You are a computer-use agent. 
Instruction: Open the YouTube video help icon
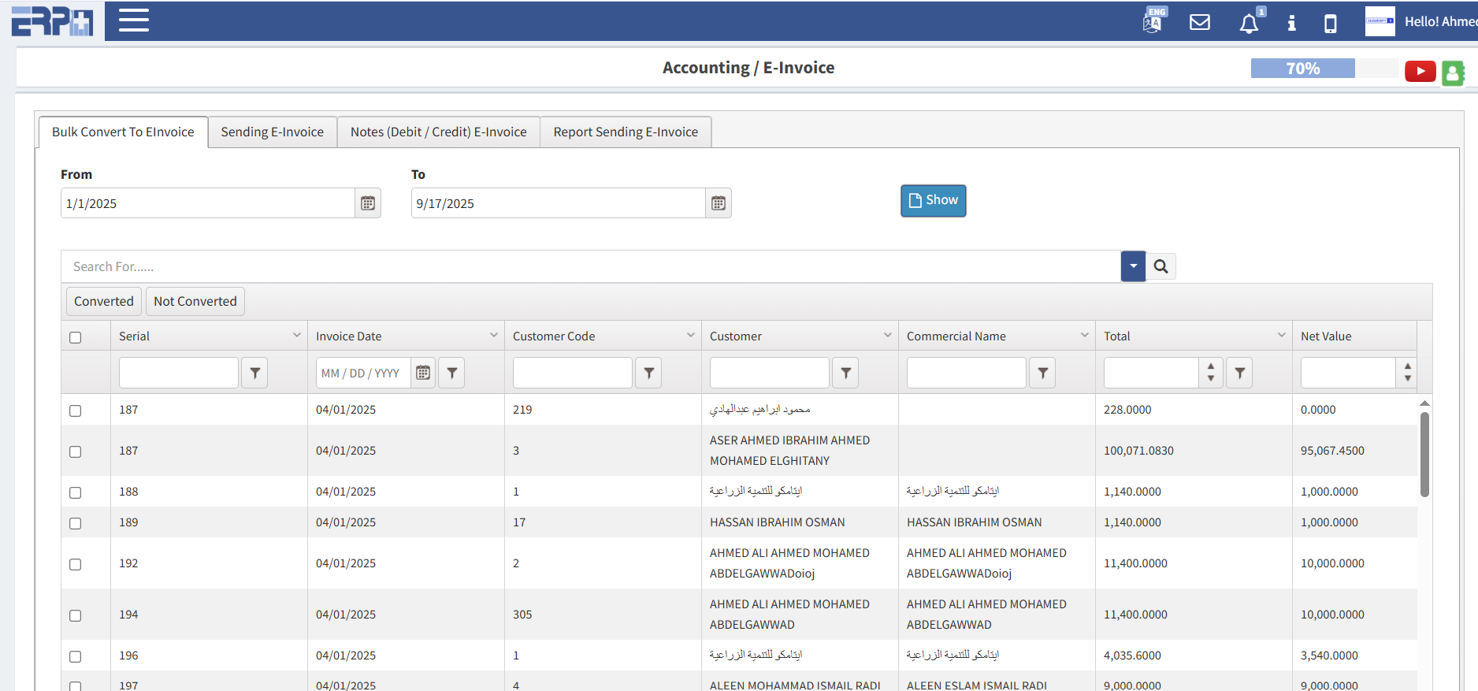pos(1420,72)
